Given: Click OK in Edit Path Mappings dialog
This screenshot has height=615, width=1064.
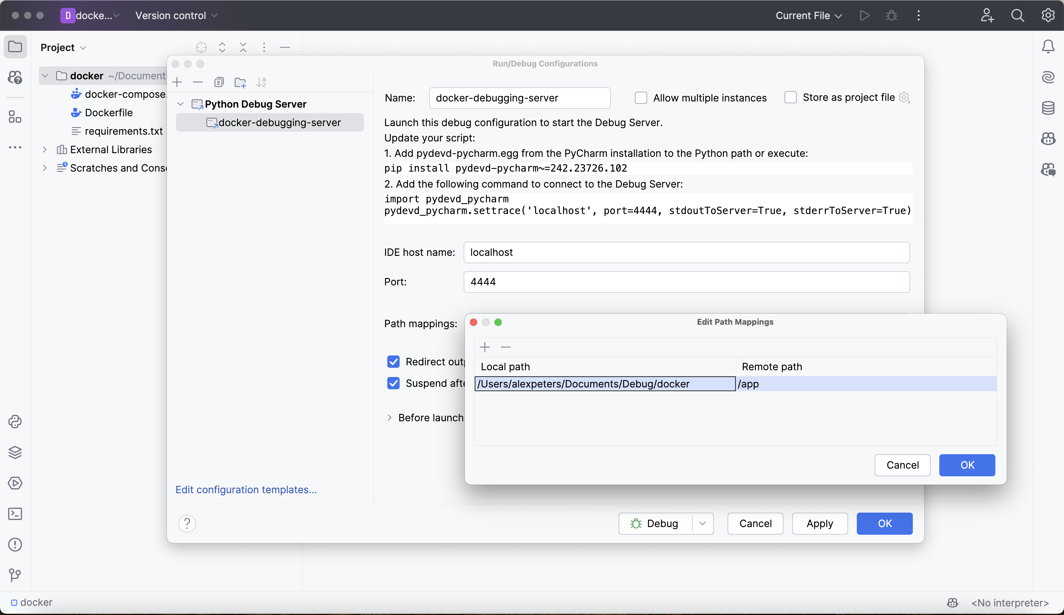Looking at the screenshot, I should click(966, 465).
